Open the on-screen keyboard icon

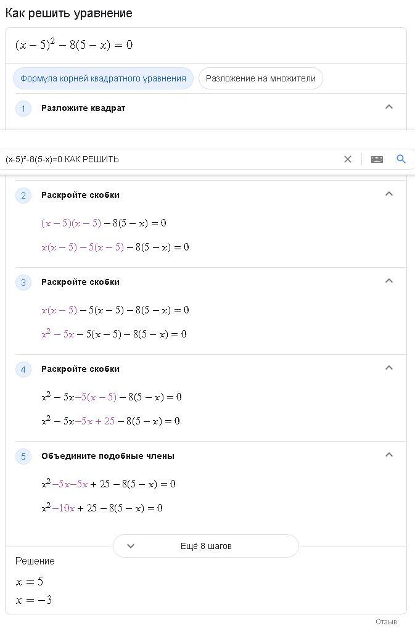[377, 159]
